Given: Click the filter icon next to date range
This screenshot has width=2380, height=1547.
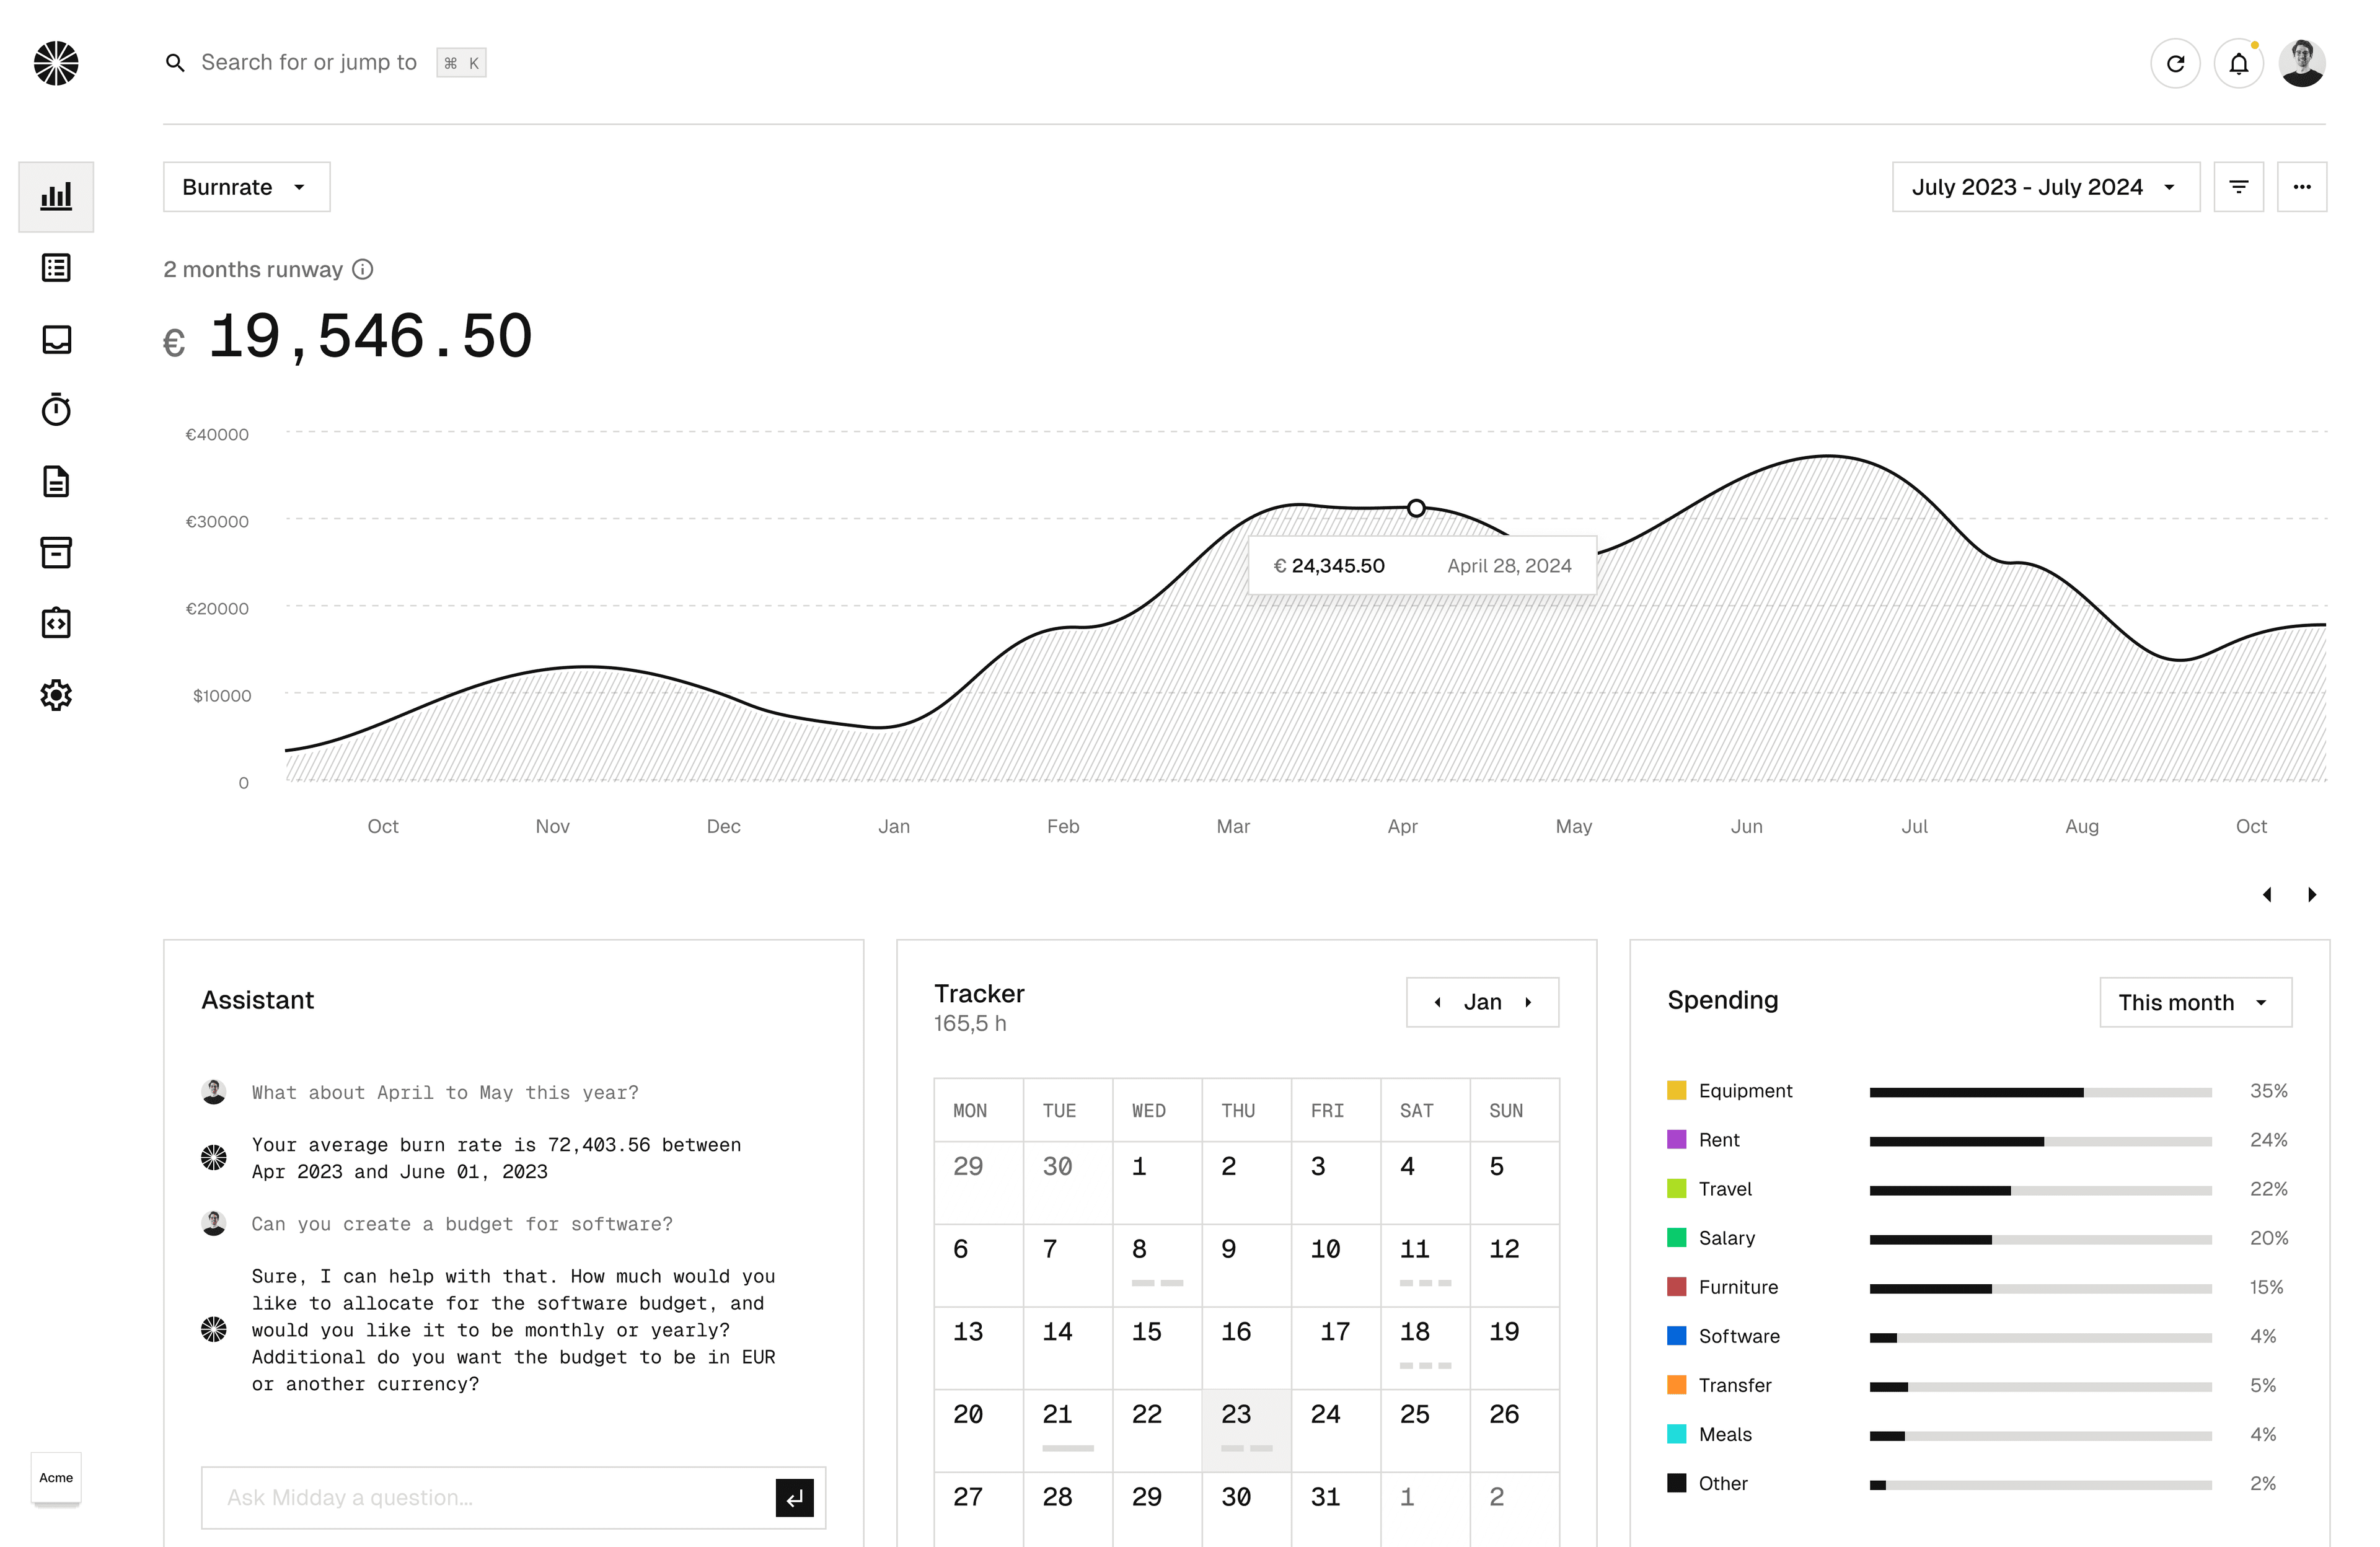Looking at the screenshot, I should (2239, 186).
